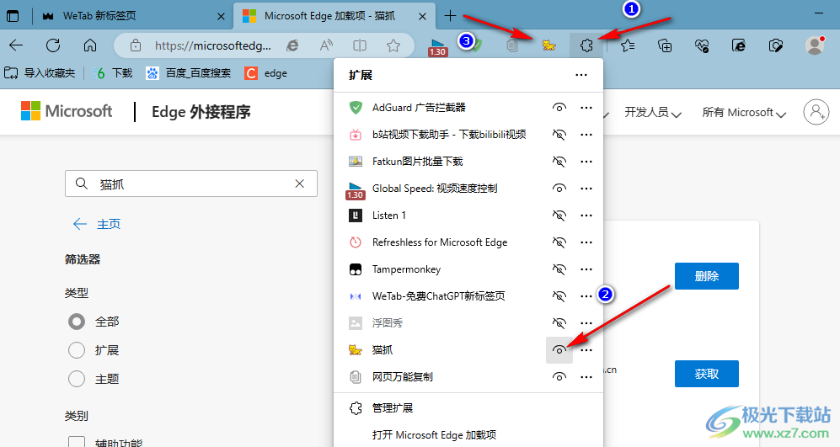Go back with the browser back arrow
840x447 pixels.
pyautogui.click(x=16, y=45)
